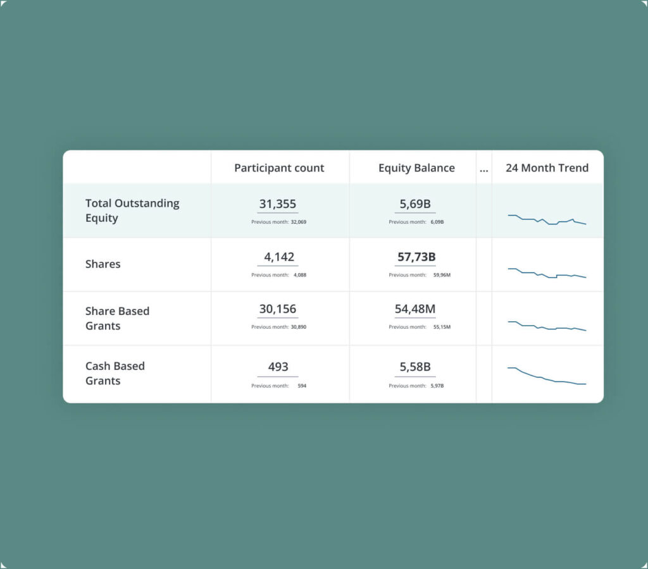View the Total Outstanding Equity trend sparkline
The image size is (648, 569).
pyautogui.click(x=547, y=219)
